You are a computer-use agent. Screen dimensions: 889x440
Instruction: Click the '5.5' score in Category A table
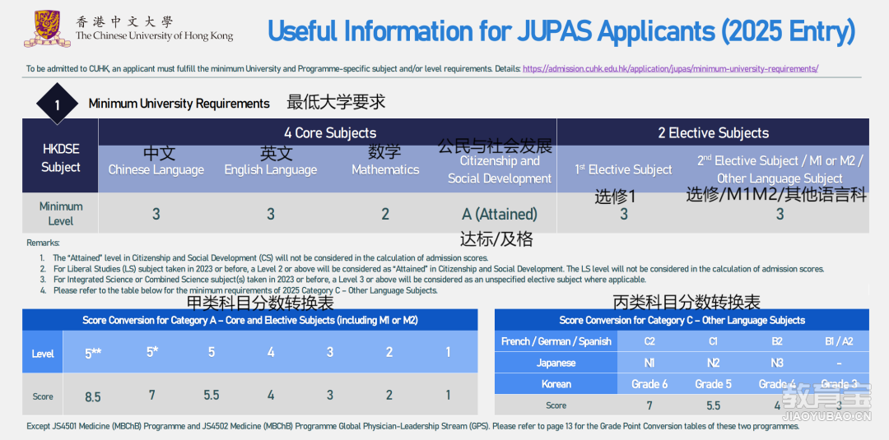[x=212, y=395]
